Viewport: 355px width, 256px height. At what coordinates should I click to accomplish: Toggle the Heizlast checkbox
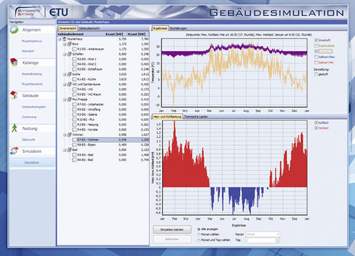[316, 128]
